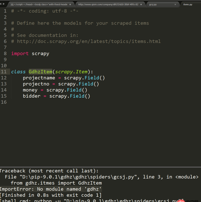Switch to the items.py tab

188,4
